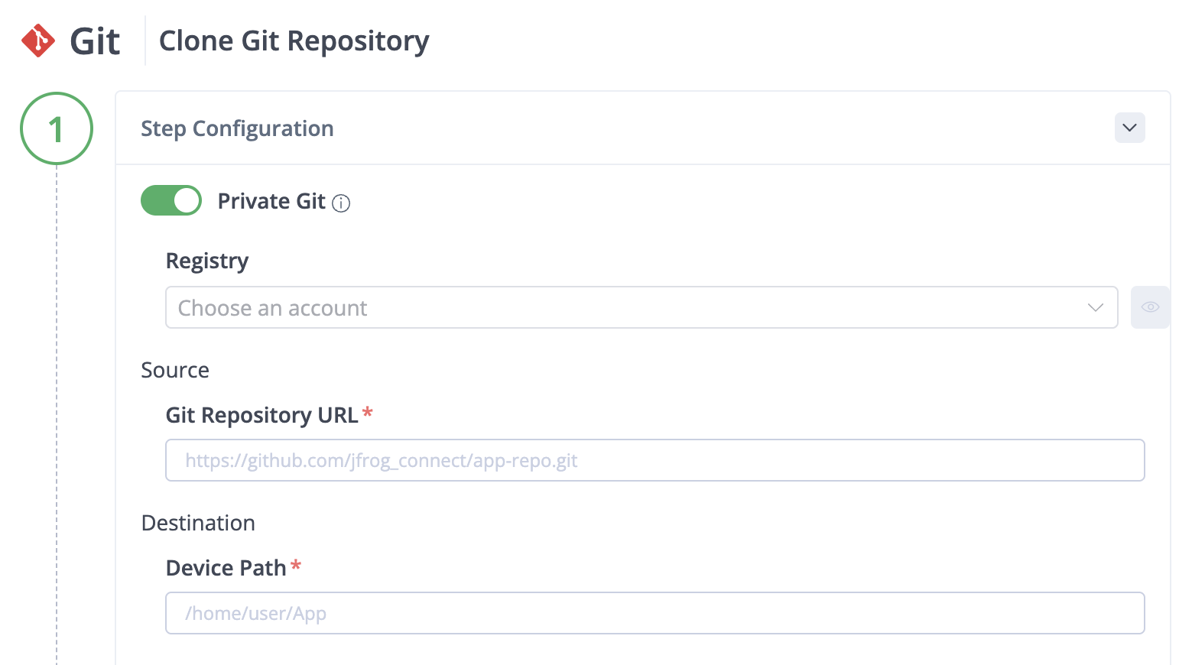Disable the Private Git toggle
Viewport: 1179px width, 665px height.
point(171,200)
